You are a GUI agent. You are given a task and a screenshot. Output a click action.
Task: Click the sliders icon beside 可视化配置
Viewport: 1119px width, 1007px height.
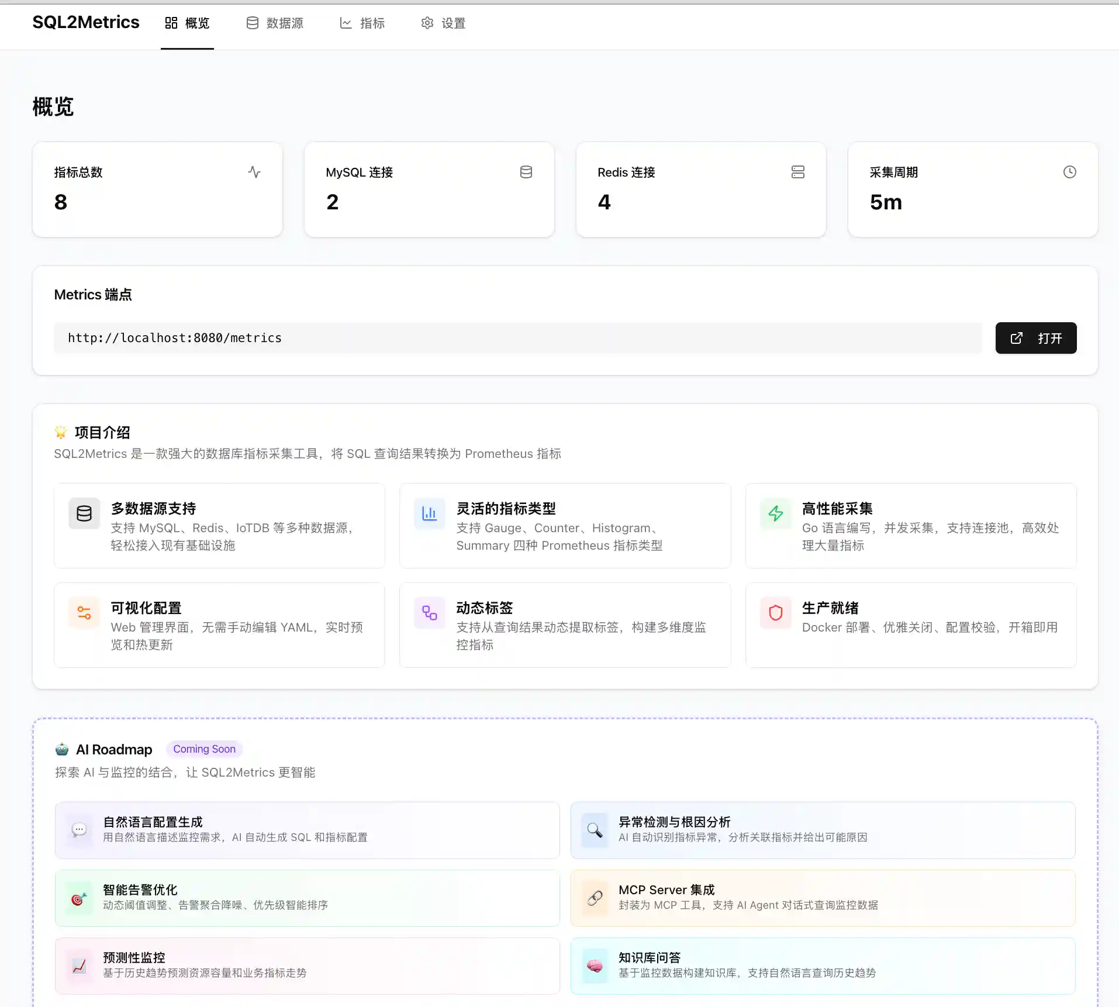84,613
